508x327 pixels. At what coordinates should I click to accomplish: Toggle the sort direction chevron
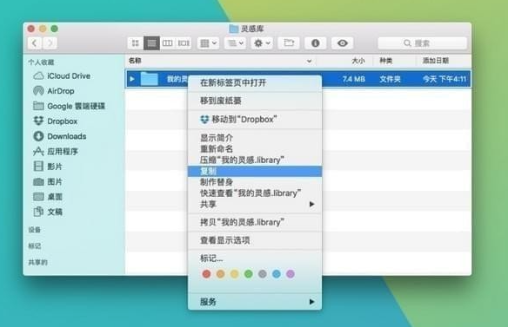pos(309,61)
